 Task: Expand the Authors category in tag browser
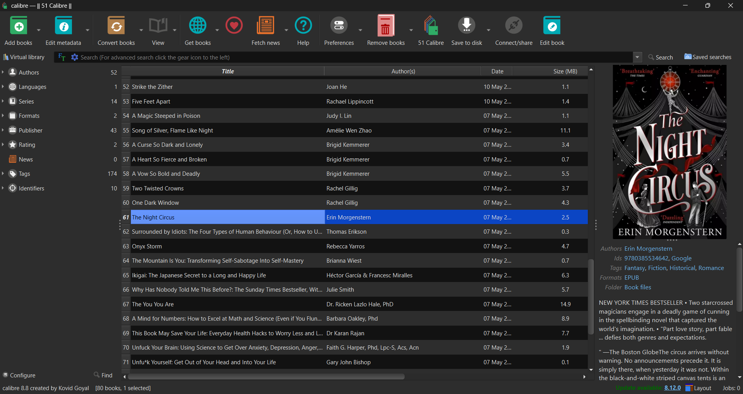coord(3,72)
